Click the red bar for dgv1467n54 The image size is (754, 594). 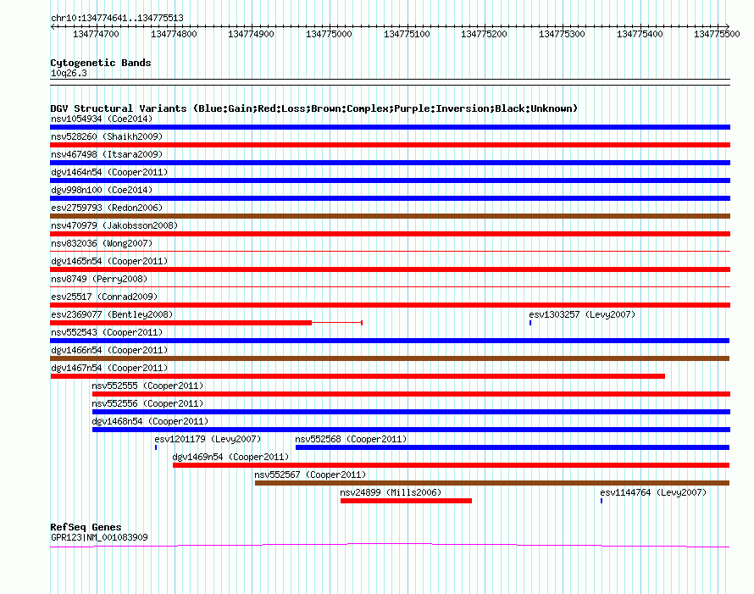[x=358, y=376]
